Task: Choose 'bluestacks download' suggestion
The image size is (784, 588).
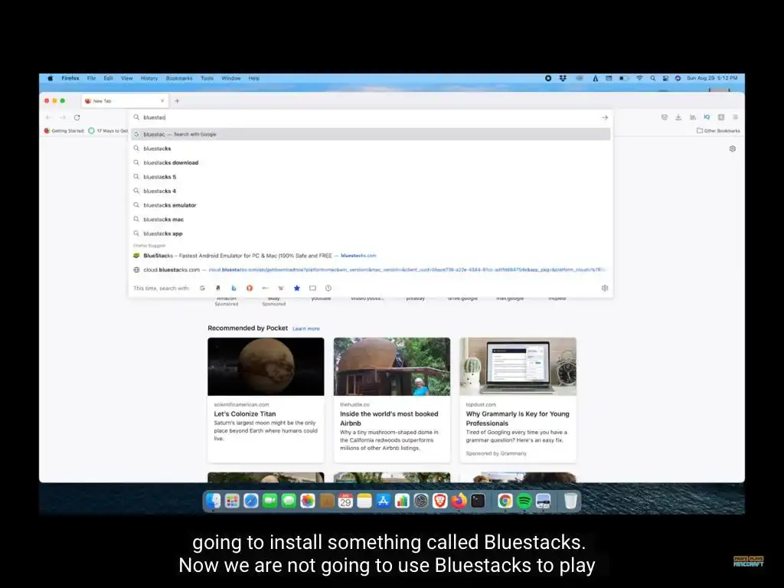Action: [371, 162]
